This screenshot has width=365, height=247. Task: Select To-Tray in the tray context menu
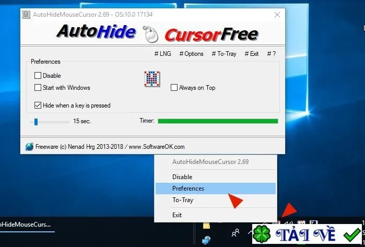pyautogui.click(x=216, y=200)
